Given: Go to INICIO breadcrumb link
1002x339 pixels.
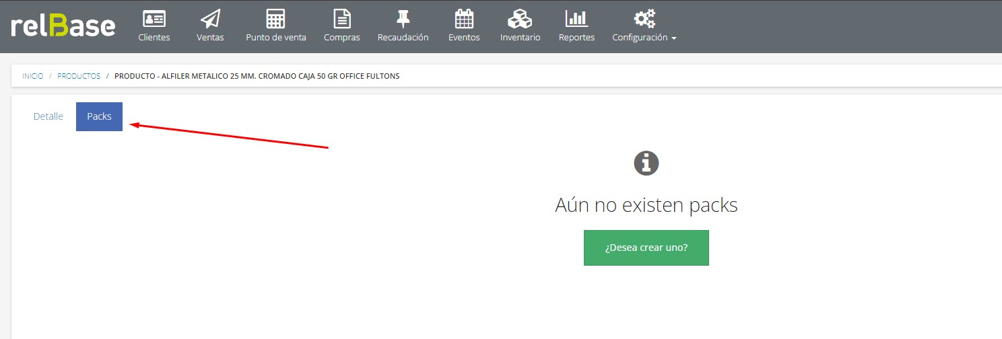Looking at the screenshot, I should click(33, 76).
